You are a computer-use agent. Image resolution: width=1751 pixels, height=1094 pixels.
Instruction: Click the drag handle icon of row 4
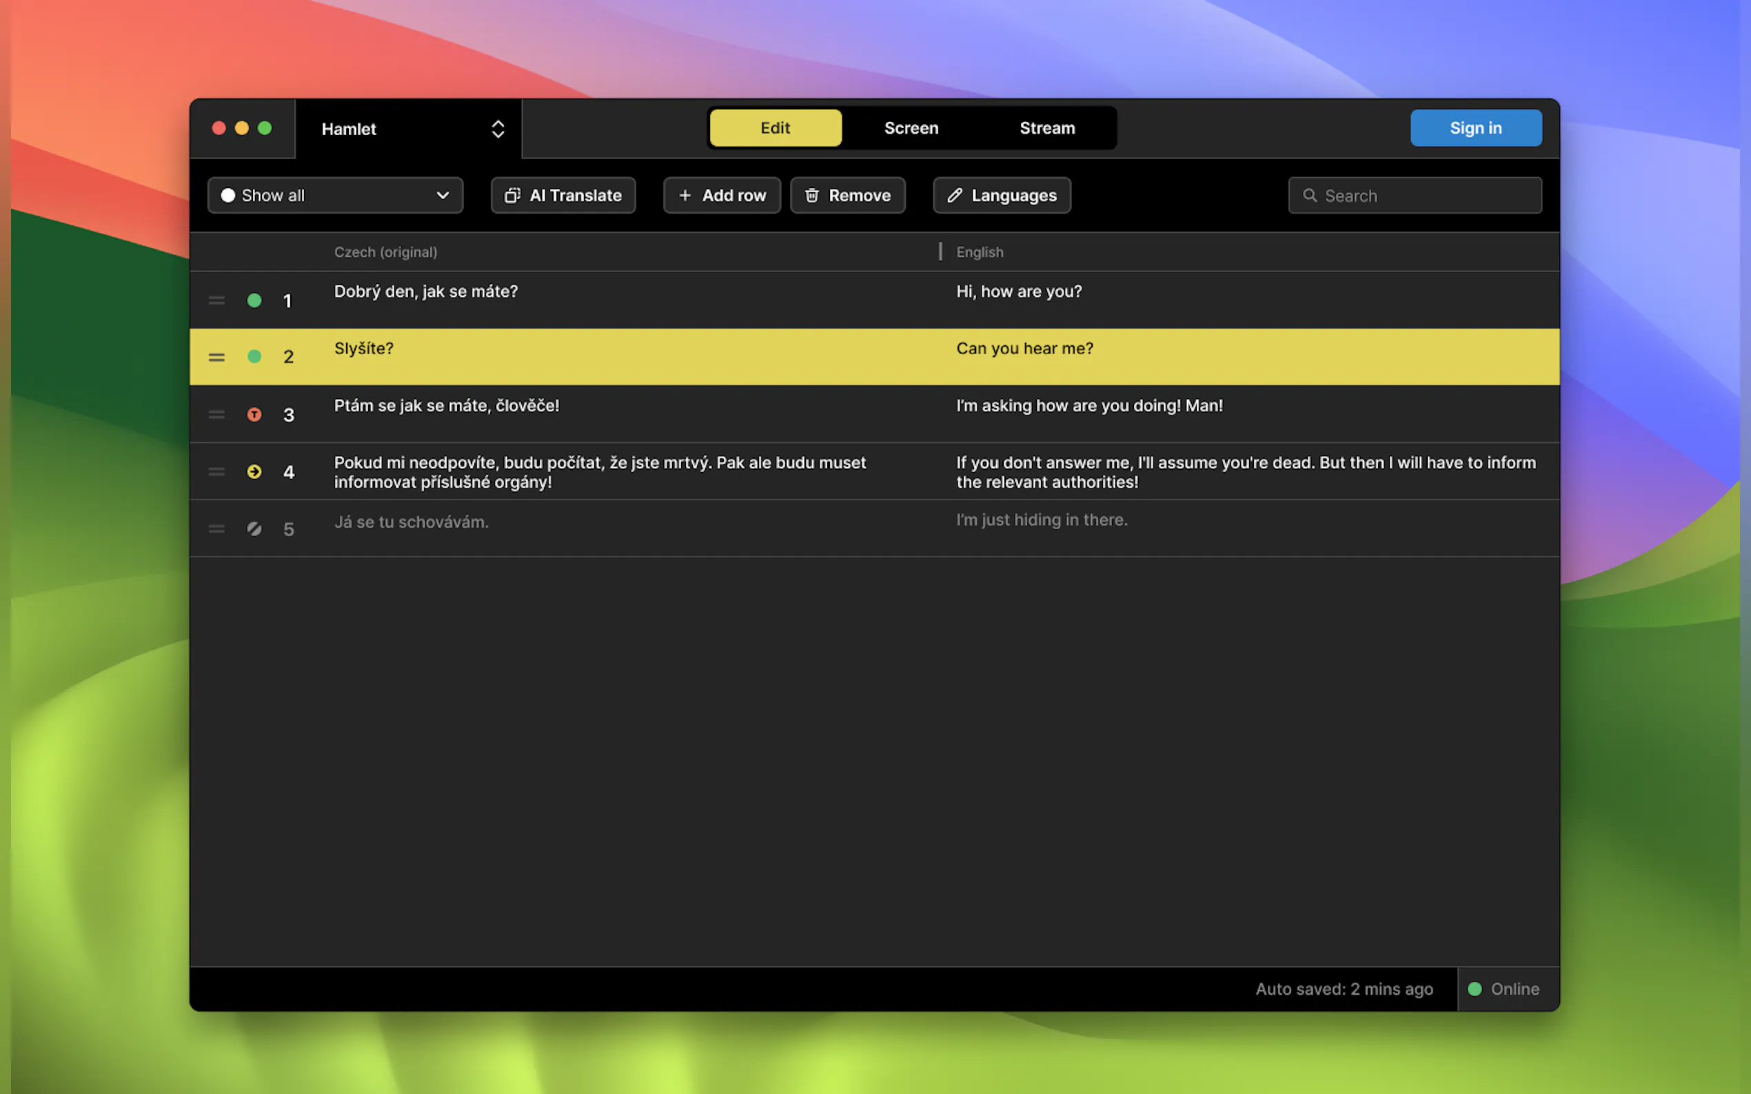216,472
